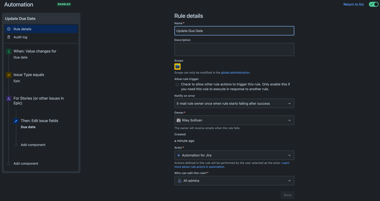This screenshot has height=201, width=380.
Task: Open the Notify on error dropdown
Action: (234, 103)
